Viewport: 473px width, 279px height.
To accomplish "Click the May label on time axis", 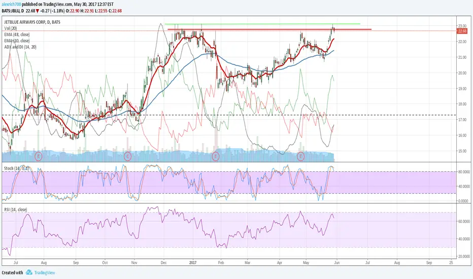I will click(x=306, y=263).
